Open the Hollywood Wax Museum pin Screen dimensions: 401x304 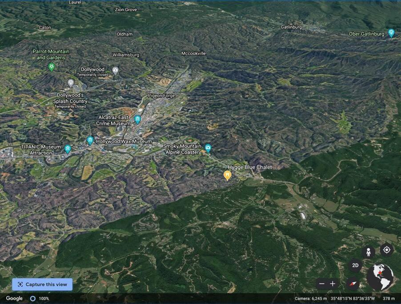pos(90,141)
